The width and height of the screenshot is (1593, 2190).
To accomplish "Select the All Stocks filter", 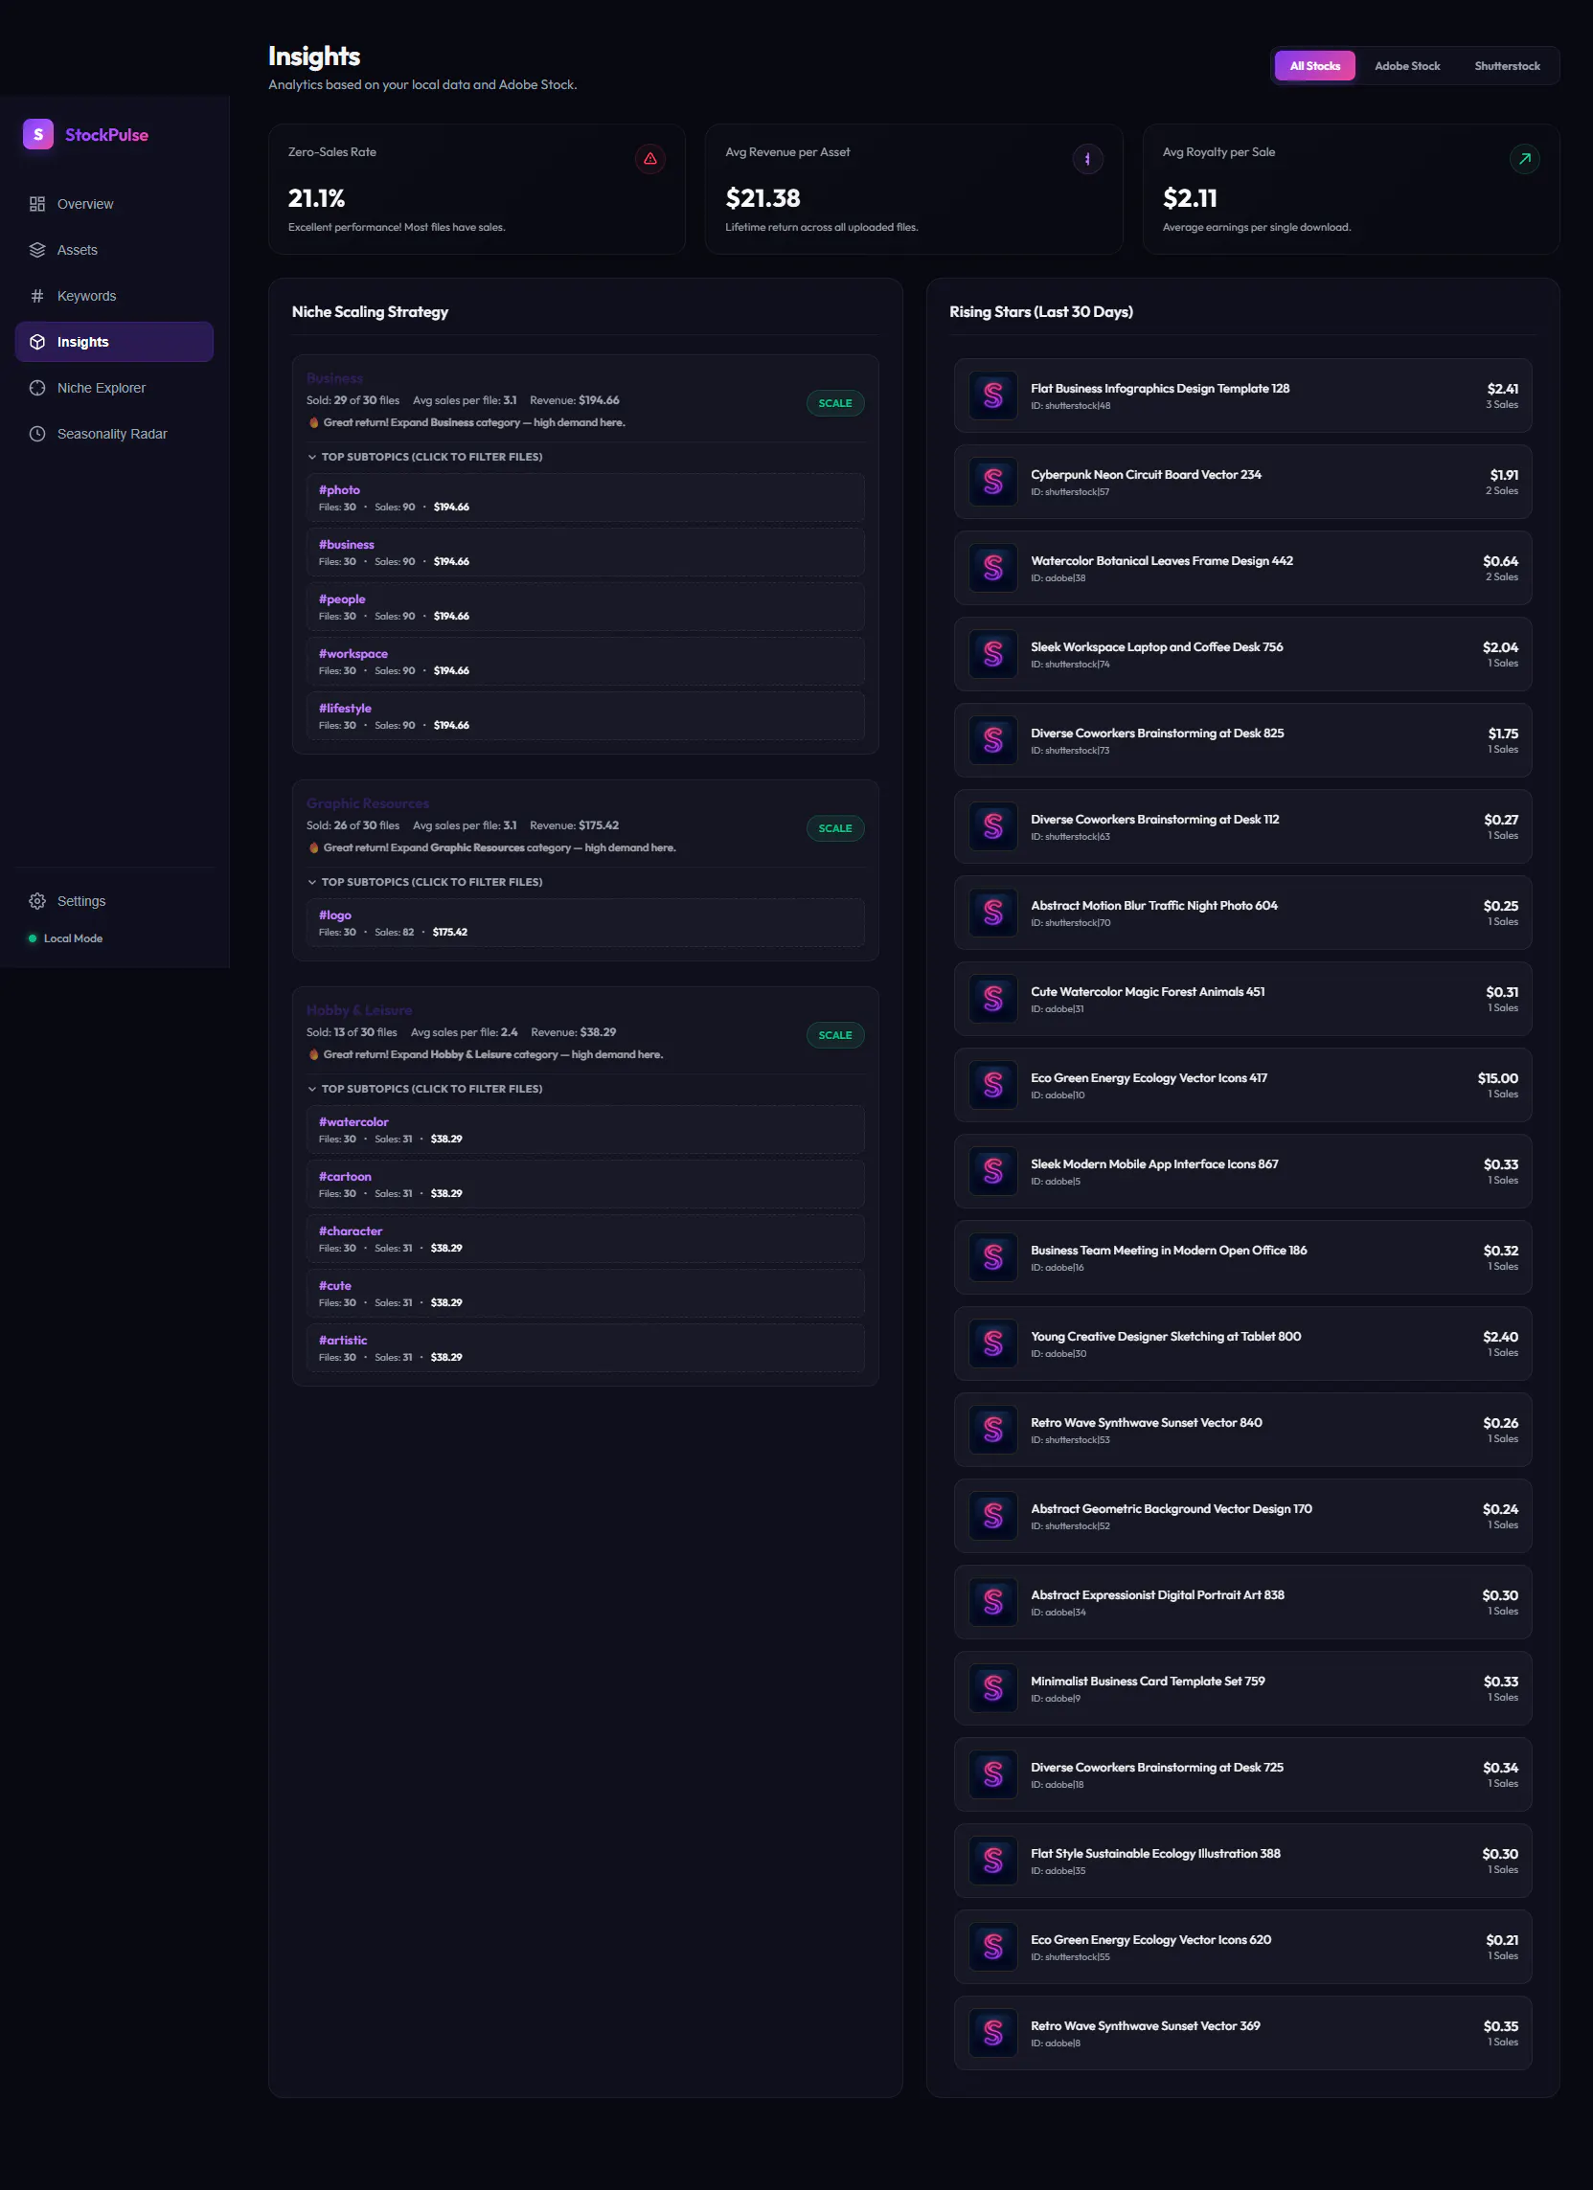I will (1315, 66).
